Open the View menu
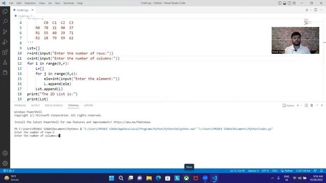This screenshot has height=183, width=326. 42,3
